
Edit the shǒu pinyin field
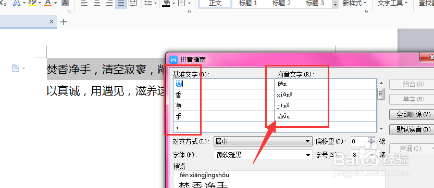point(326,116)
